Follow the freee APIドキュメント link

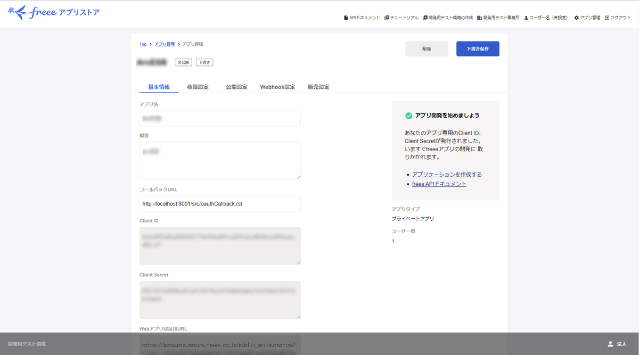[x=439, y=184]
